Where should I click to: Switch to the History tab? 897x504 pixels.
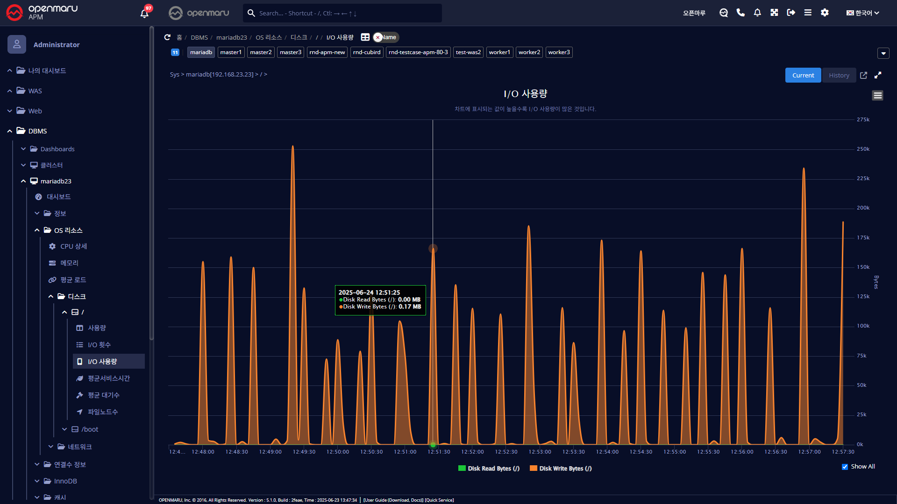[839, 75]
